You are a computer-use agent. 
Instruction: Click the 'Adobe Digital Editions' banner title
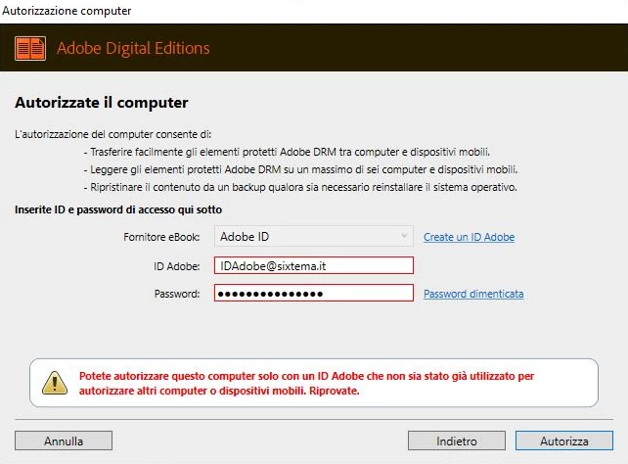point(133,48)
